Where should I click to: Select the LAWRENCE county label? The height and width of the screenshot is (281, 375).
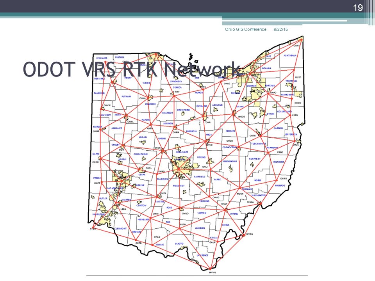click(202, 255)
